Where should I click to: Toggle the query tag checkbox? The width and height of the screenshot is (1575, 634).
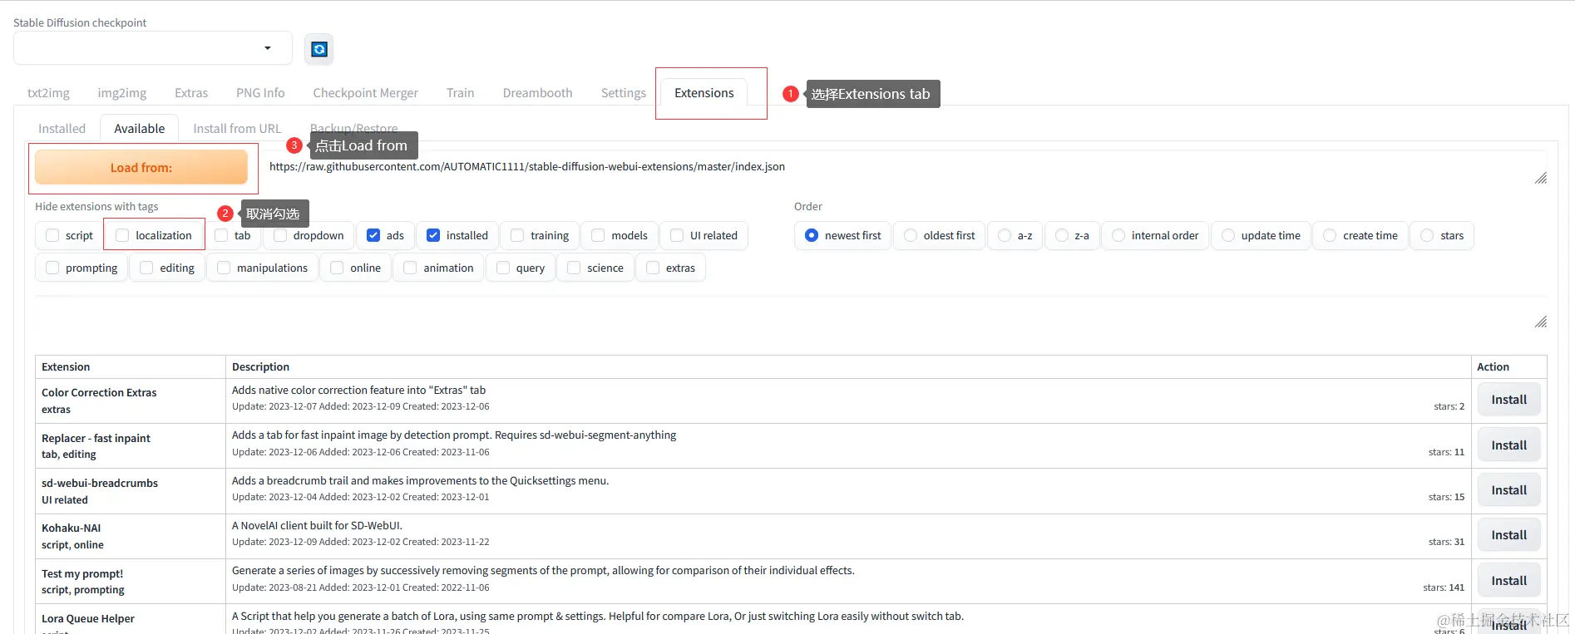click(x=502, y=268)
